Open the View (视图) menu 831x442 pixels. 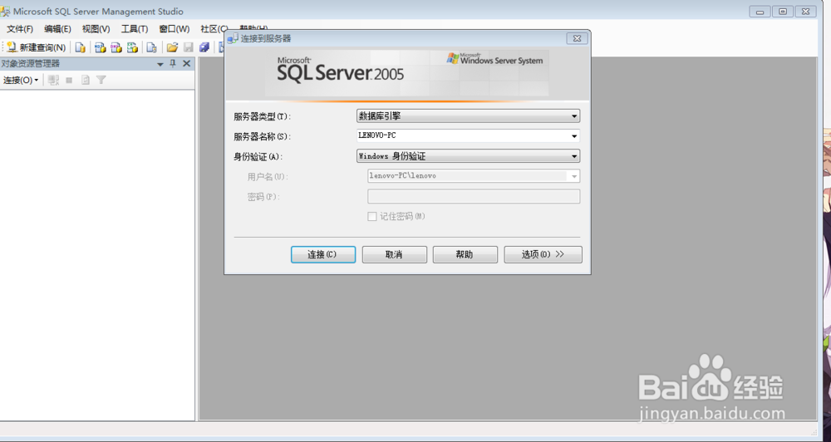coord(96,29)
